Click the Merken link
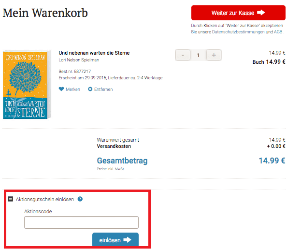The height and width of the screenshot is (250, 287). [x=73, y=89]
